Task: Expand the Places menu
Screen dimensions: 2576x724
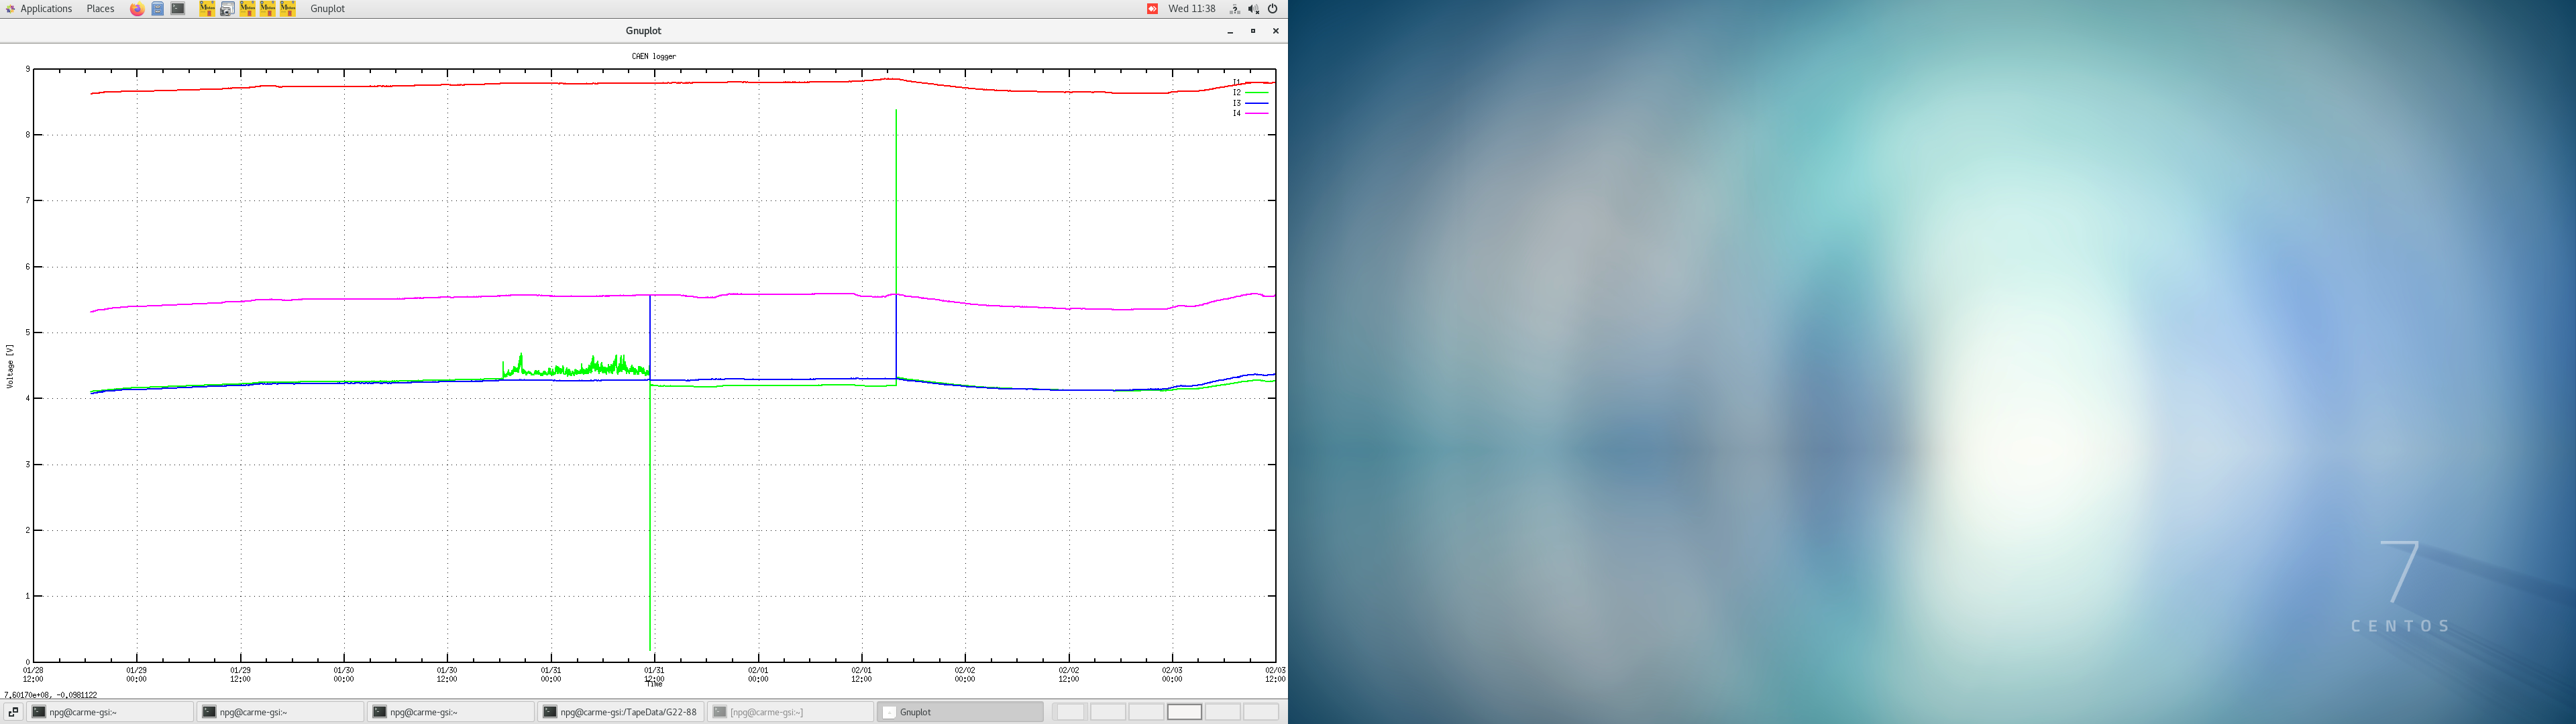Action: click(x=100, y=9)
